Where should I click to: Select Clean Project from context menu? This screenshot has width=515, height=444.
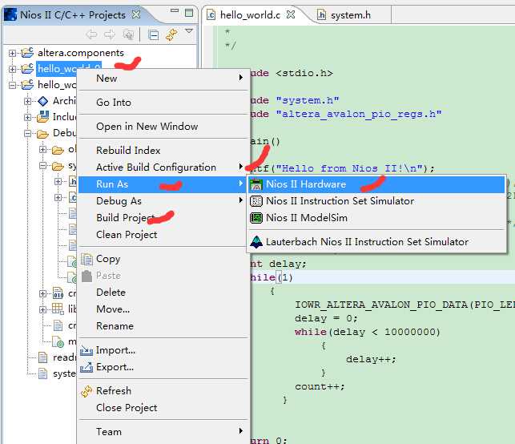[163, 235]
